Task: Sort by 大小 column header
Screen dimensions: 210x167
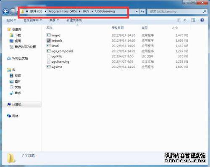Action: point(175,28)
